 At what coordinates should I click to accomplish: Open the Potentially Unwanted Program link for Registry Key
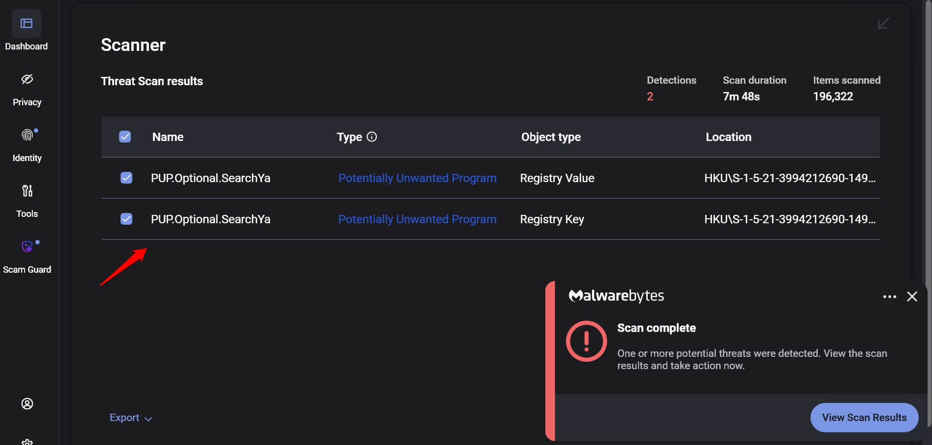pos(417,219)
